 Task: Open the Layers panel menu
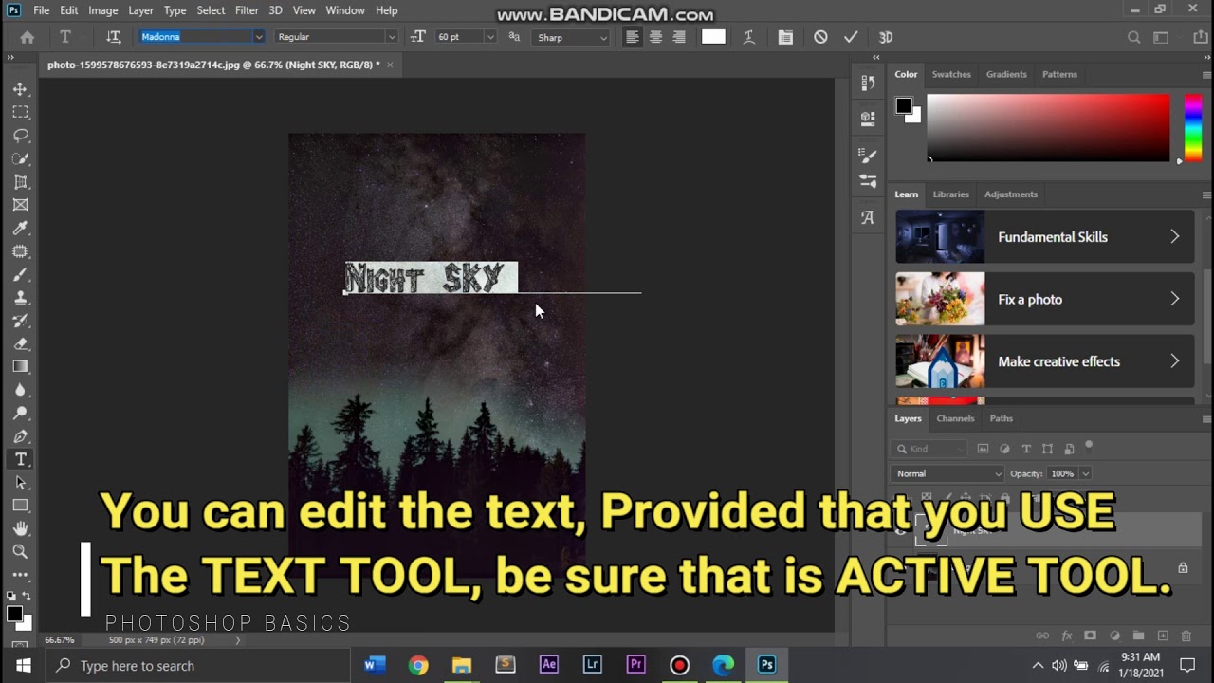point(1206,418)
